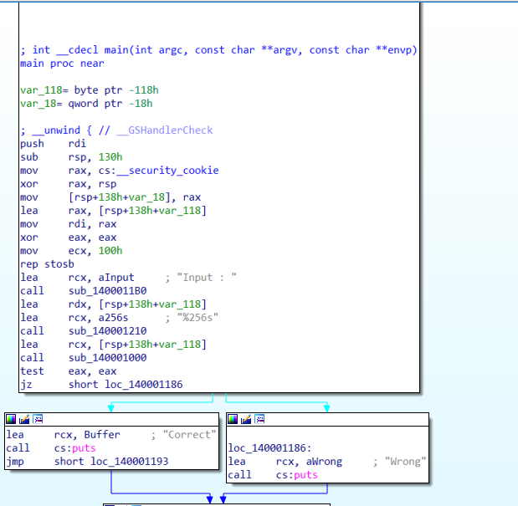
Task: Select the 'test eax, eax' instruction
Action: click(x=68, y=371)
